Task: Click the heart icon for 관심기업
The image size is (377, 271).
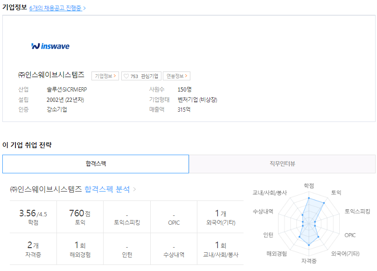Action: (126, 76)
